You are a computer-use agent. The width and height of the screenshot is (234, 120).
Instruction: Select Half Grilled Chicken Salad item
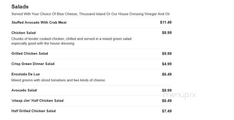coord(33,111)
